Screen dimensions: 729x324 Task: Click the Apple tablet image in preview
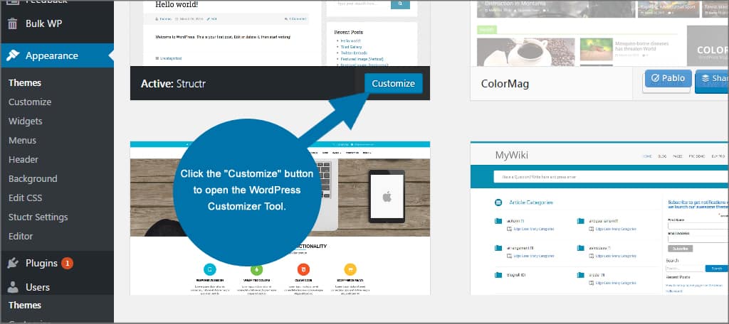click(x=387, y=198)
